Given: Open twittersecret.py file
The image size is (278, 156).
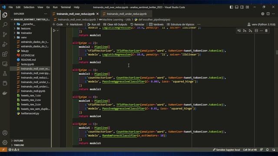Looking at the screenshot, I should point(30,114).
